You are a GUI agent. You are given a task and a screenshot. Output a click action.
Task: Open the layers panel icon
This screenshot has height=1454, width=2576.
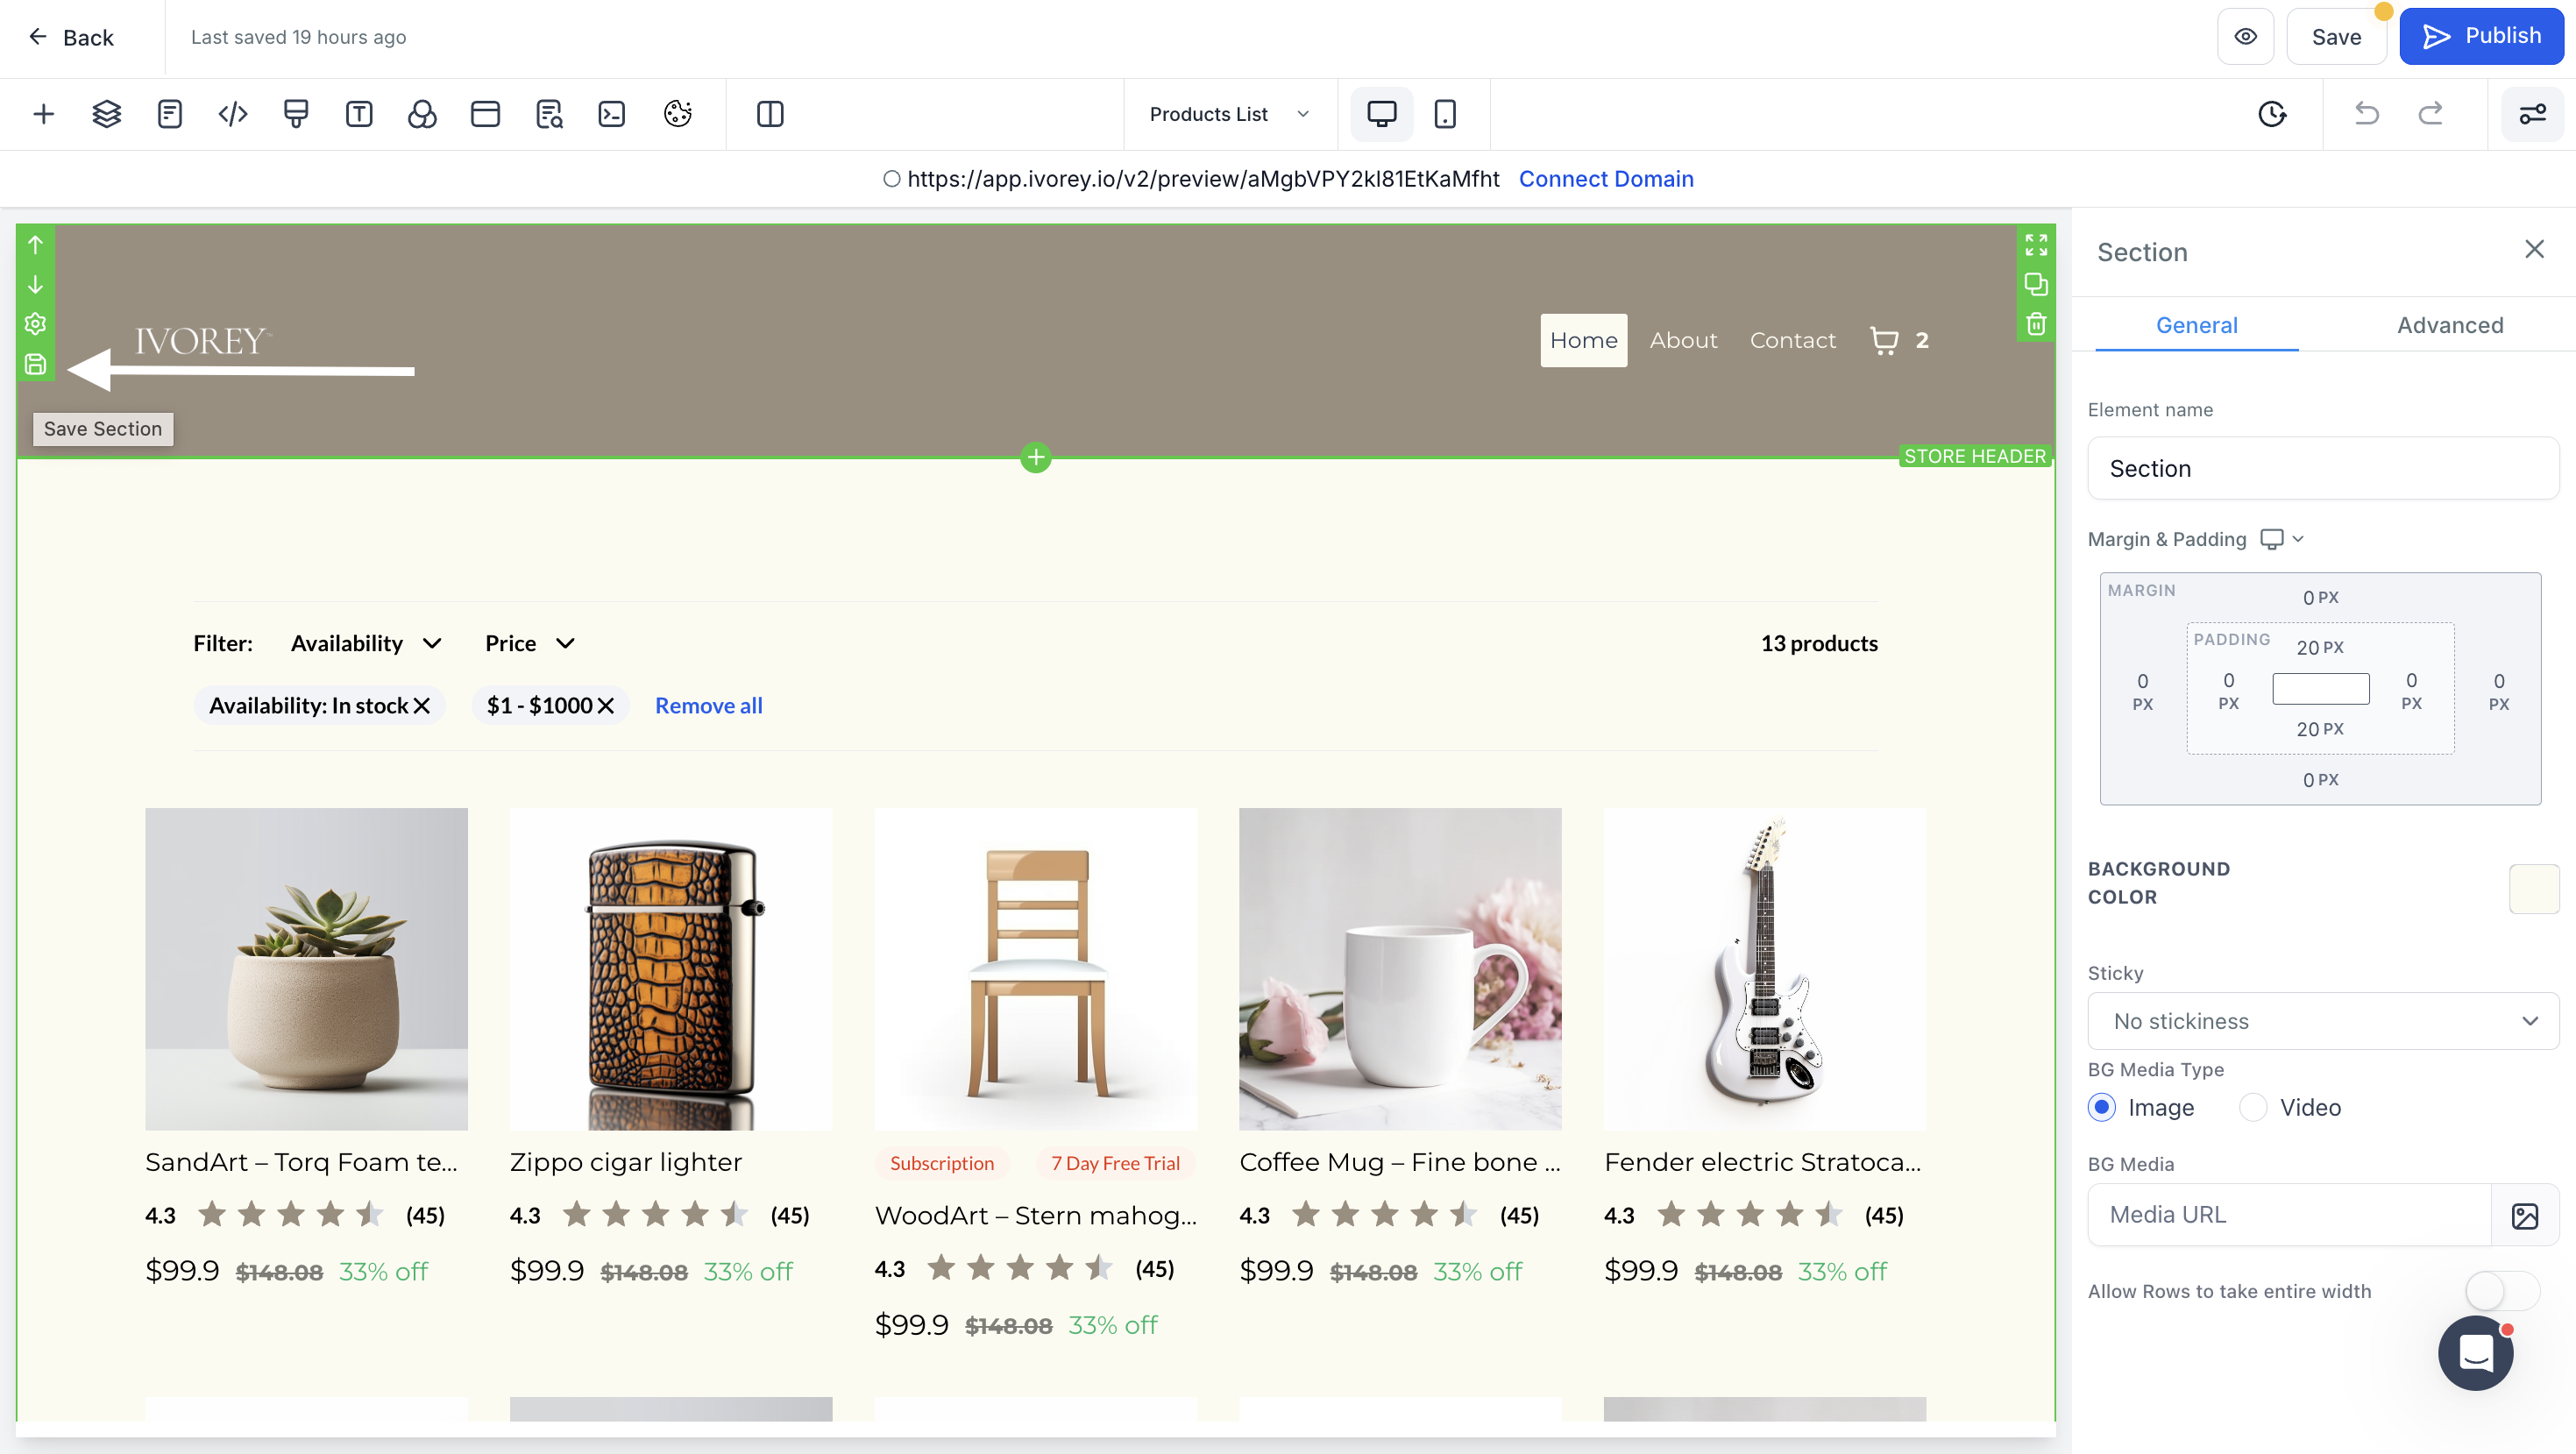pos(106,114)
